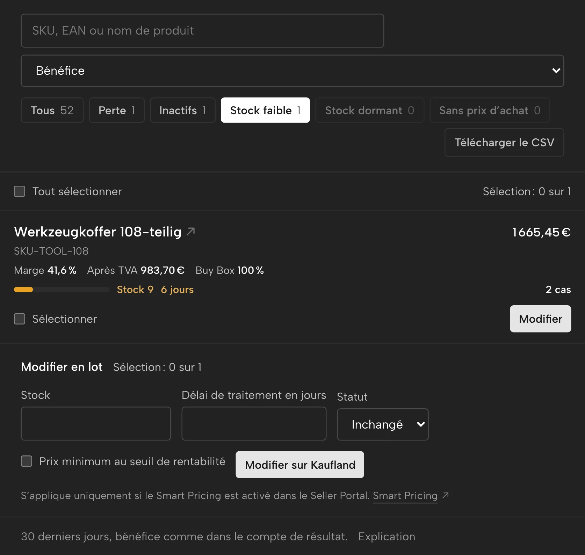
Task: Enable Prix minimum au seuil de rentabilité
Action: pos(27,461)
